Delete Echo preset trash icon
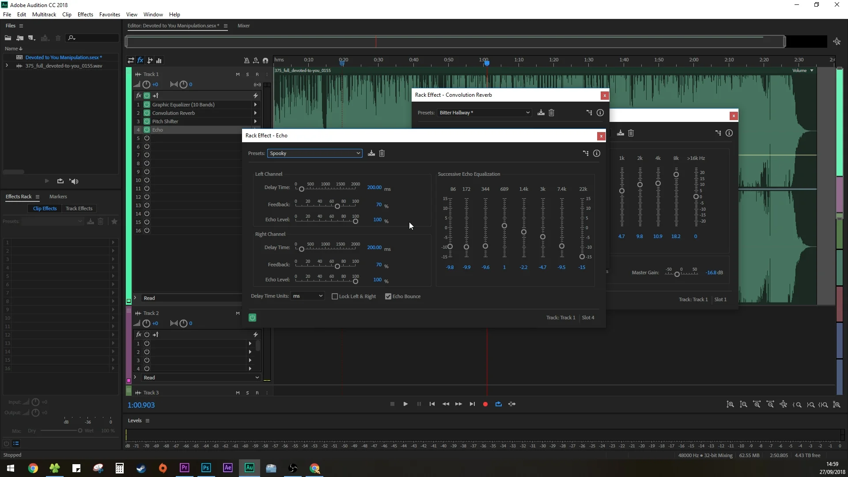 point(382,153)
